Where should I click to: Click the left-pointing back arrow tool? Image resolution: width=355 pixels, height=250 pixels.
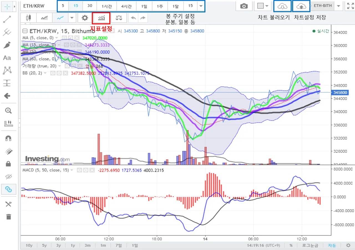click(x=7, y=96)
